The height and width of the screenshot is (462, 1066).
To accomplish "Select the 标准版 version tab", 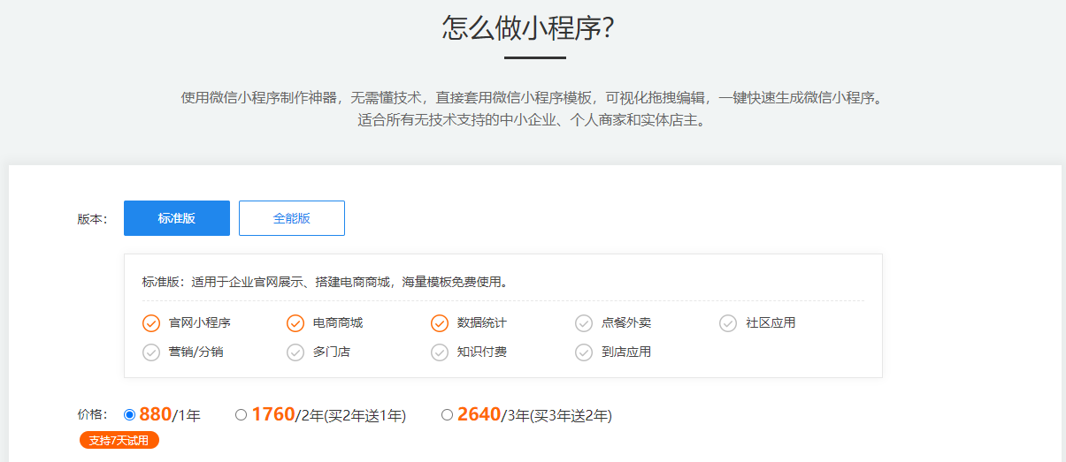I will pyautogui.click(x=176, y=218).
